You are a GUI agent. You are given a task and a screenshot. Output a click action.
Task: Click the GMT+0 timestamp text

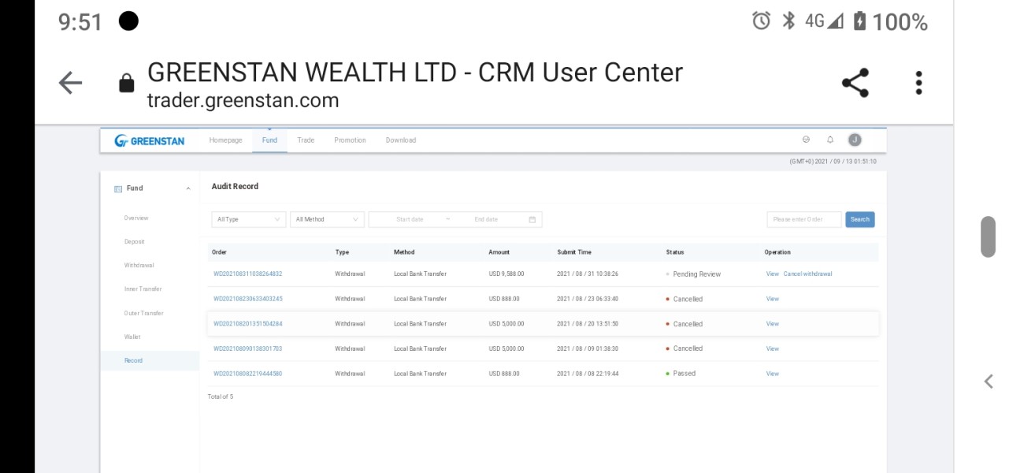click(x=833, y=162)
